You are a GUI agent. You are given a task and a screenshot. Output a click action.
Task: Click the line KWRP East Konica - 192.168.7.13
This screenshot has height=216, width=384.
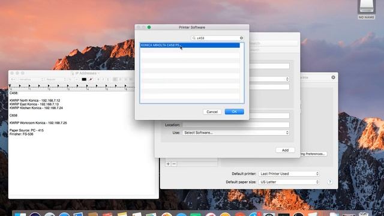(34, 104)
